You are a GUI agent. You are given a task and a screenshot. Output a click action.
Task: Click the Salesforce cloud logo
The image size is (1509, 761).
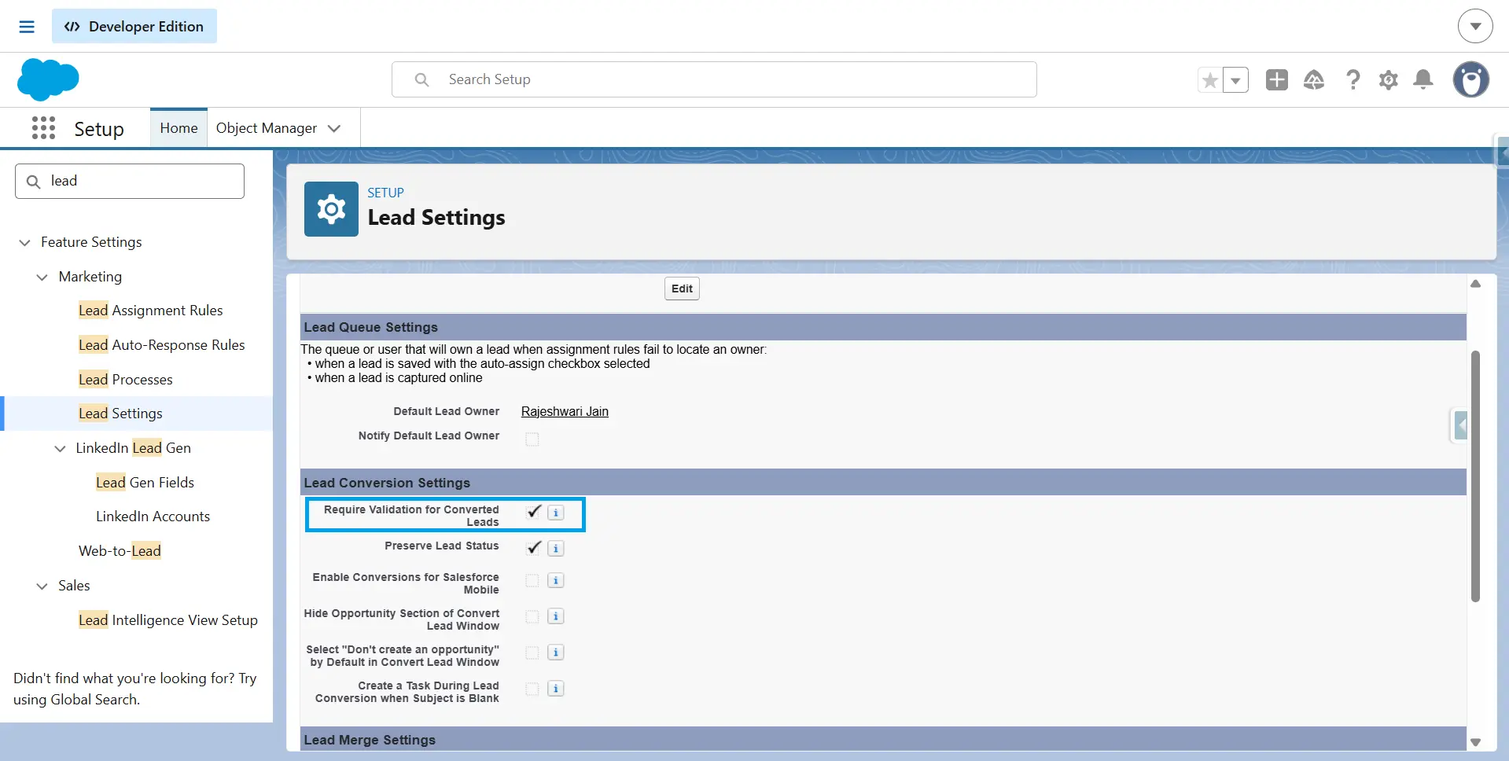[48, 79]
